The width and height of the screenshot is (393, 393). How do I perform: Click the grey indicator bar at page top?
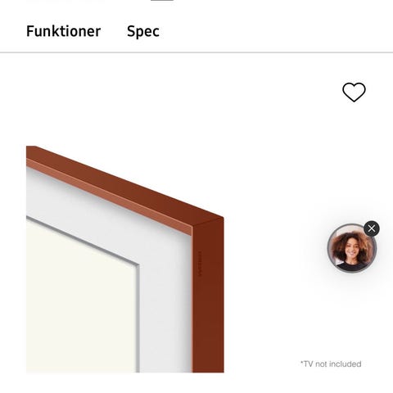[162, 1]
